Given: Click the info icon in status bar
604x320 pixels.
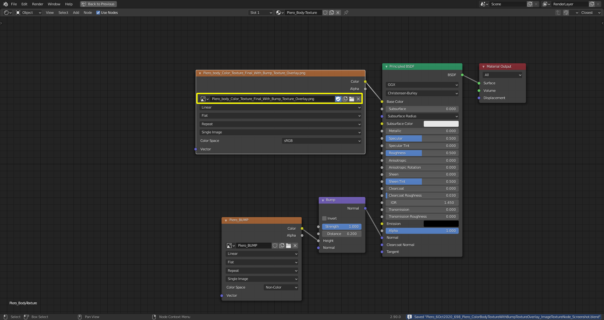Looking at the screenshot, I should 409,317.
